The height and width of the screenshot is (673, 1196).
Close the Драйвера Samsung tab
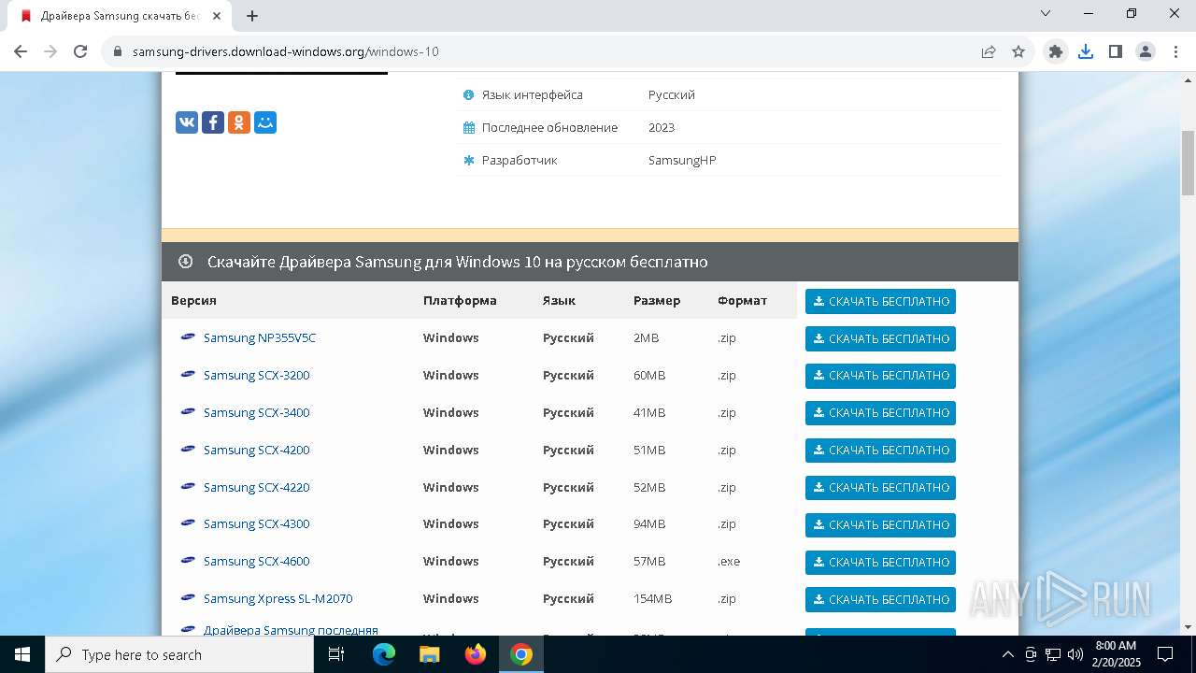tap(217, 16)
